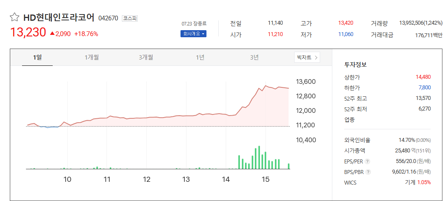444x201 pixels.
Task: Click the 52주 최저 value 6,270
Action: (424, 109)
